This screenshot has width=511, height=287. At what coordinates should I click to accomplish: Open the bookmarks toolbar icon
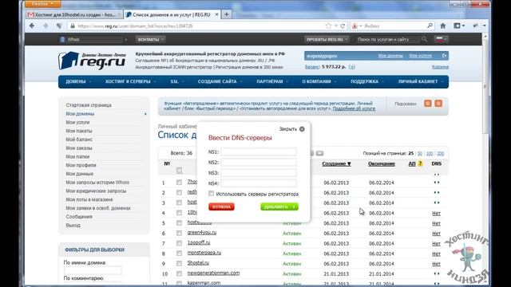pyautogui.click(x=459, y=26)
